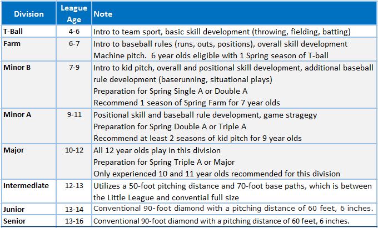Select the Major division cell
378x228 pixels.
pyautogui.click(x=14, y=150)
